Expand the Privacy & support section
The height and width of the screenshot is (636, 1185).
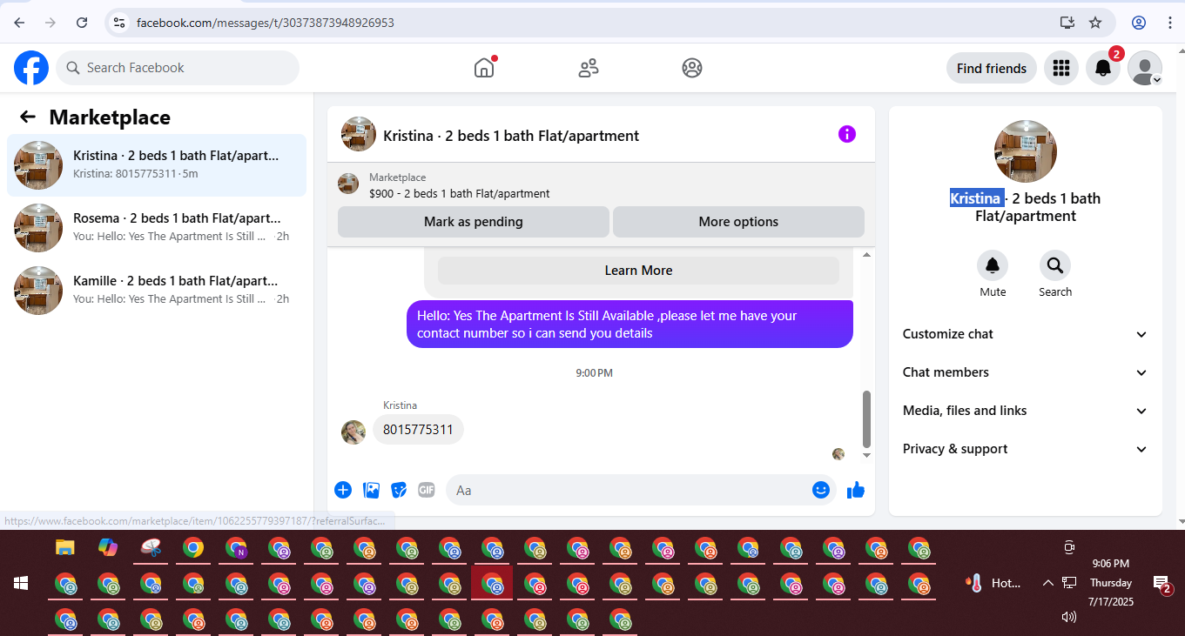coord(1026,449)
